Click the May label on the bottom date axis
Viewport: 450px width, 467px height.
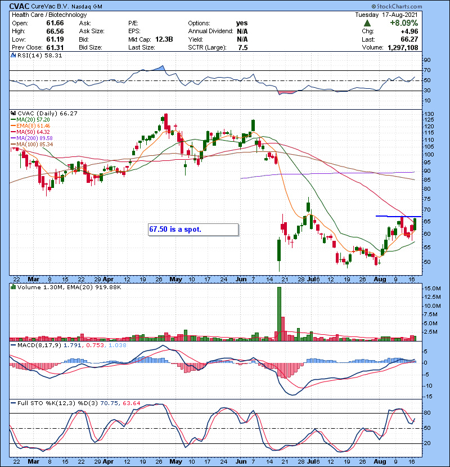pyautogui.click(x=175, y=461)
